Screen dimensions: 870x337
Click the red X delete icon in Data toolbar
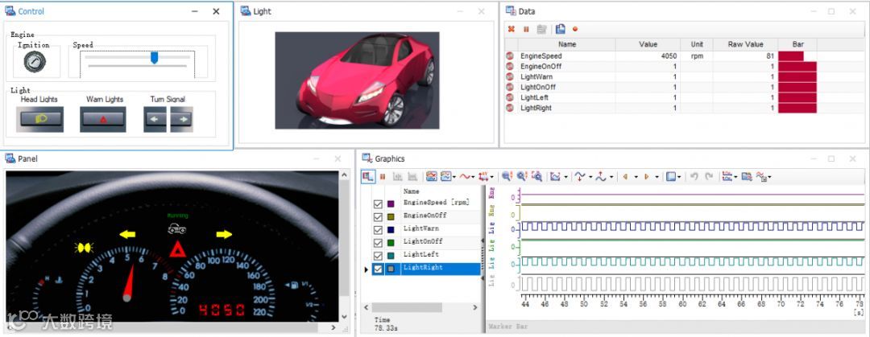pos(511,29)
